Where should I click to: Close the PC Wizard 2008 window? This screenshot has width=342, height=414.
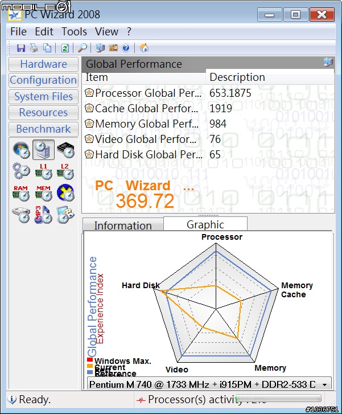tap(322, 15)
